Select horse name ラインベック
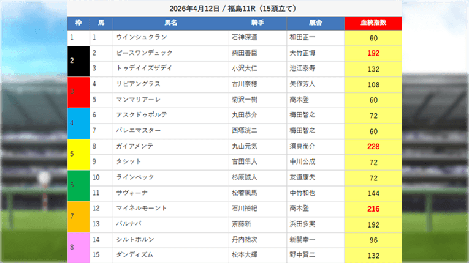 135,177
